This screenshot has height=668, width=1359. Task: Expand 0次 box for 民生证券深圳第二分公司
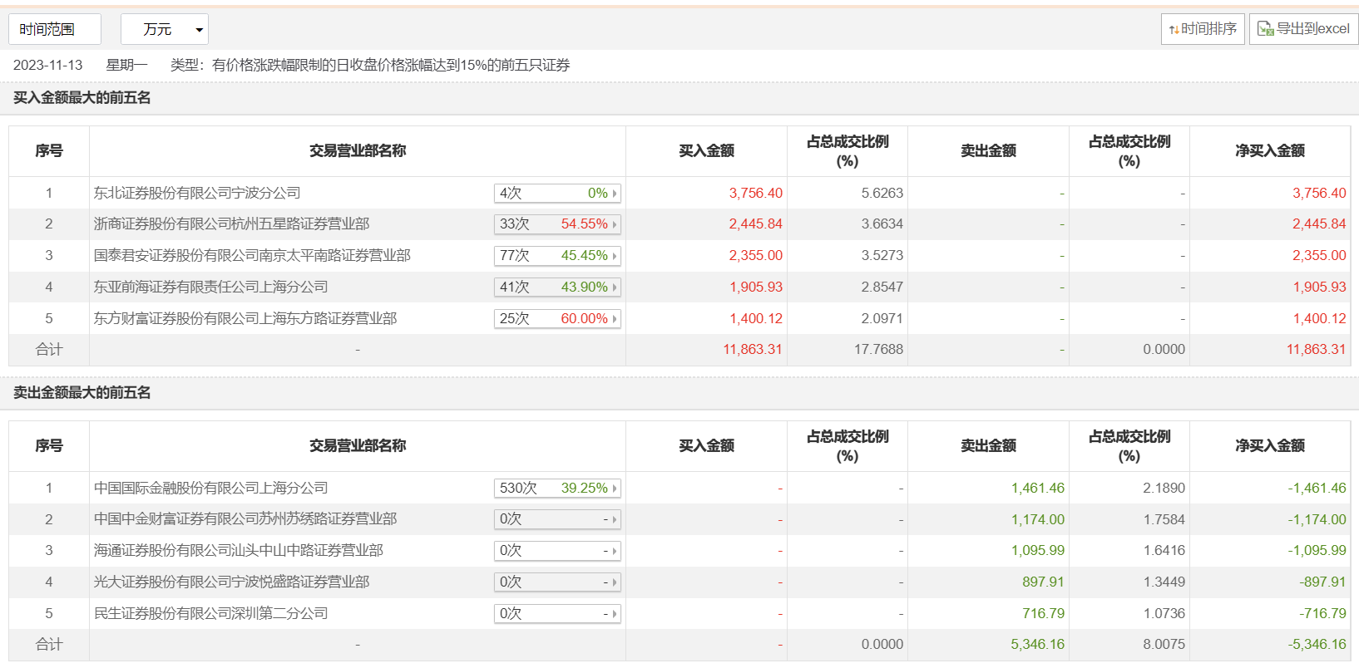557,614
